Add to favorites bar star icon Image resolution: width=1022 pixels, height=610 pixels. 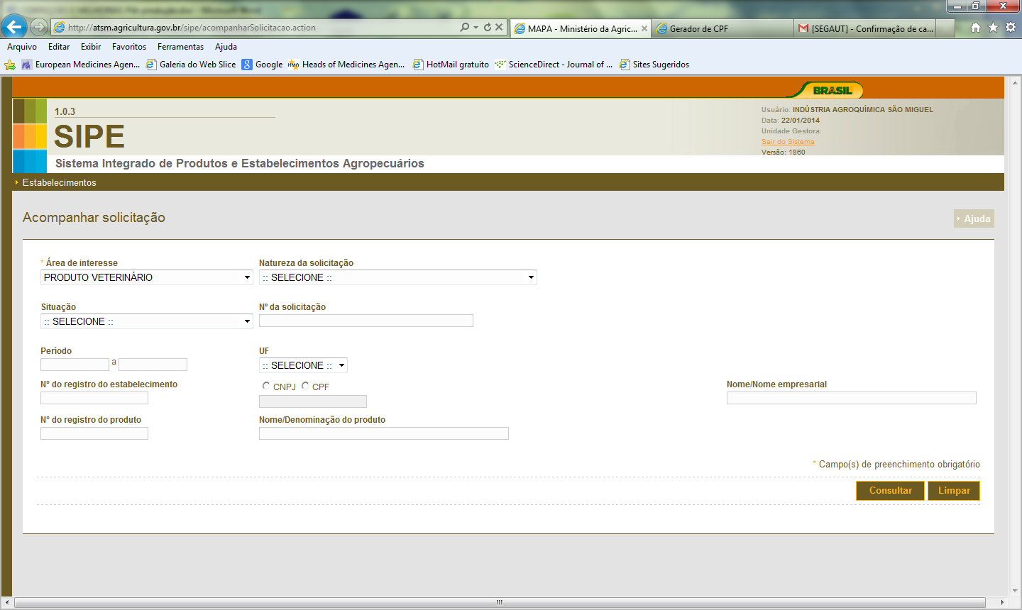[9, 65]
